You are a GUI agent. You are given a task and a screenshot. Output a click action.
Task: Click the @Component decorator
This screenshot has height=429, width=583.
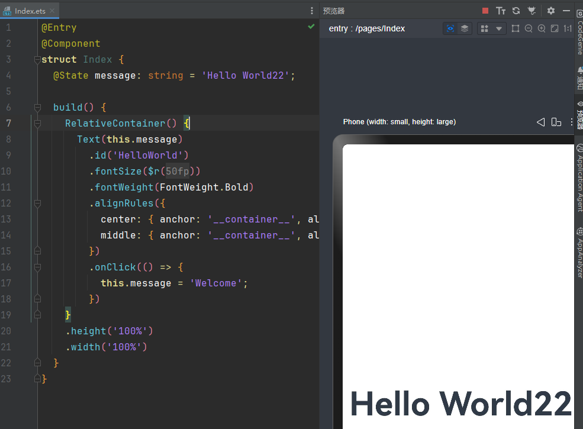click(70, 44)
